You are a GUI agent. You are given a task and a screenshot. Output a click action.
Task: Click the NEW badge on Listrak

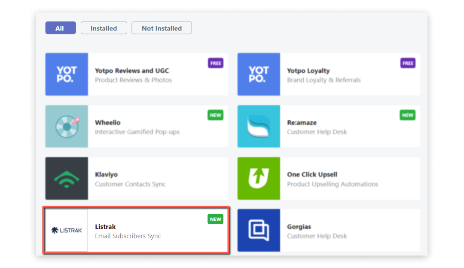pyautogui.click(x=215, y=219)
